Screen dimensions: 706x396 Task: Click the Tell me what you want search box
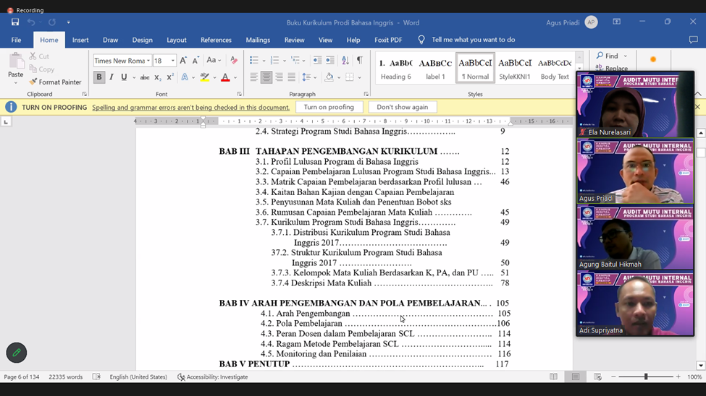(474, 40)
